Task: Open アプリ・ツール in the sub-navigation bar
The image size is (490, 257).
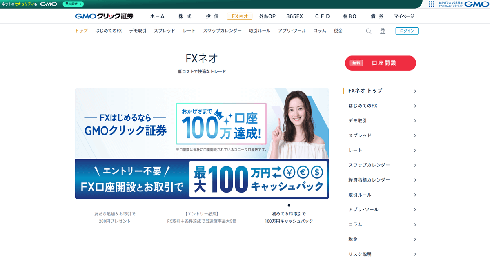Action: (x=292, y=31)
